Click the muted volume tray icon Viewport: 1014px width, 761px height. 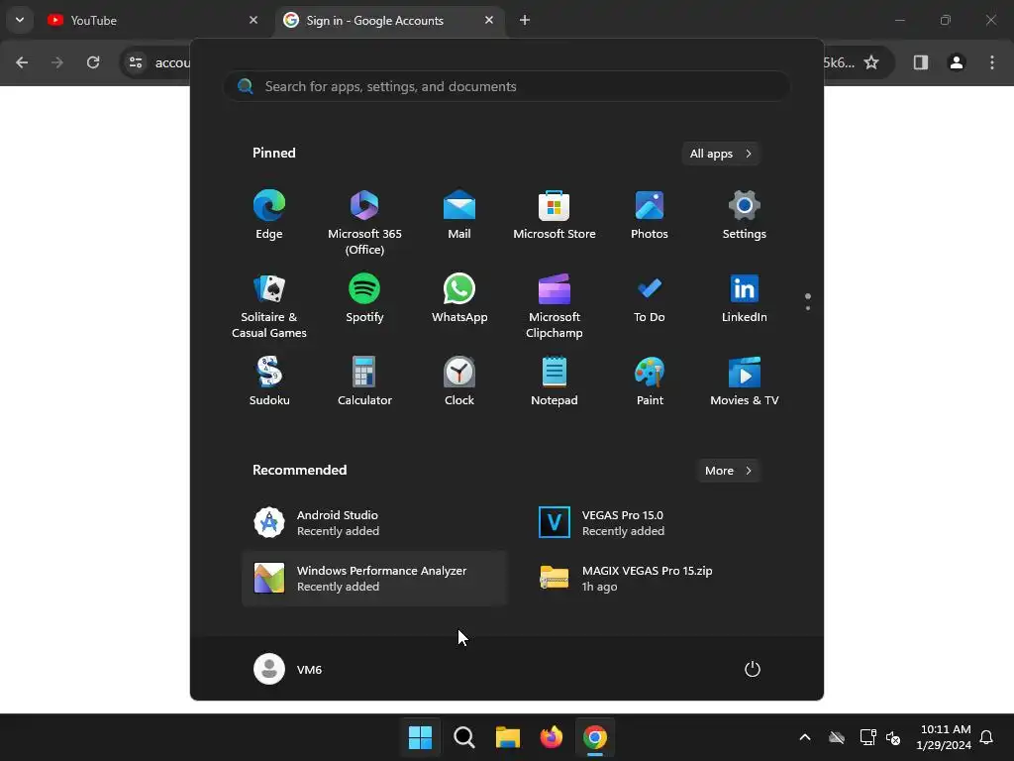pyautogui.click(x=893, y=737)
